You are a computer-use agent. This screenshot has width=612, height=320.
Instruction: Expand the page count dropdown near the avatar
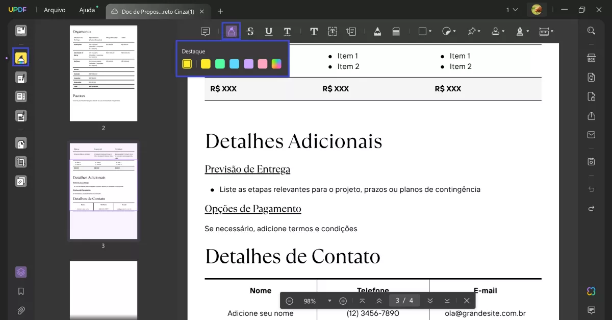[514, 9]
